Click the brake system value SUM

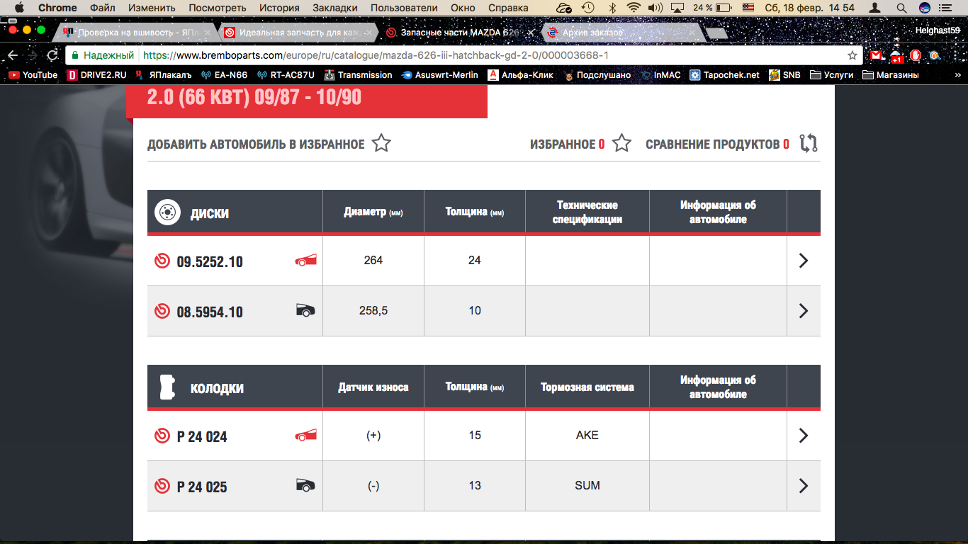[587, 485]
